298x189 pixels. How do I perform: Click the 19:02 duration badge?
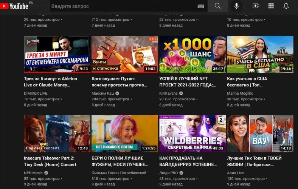click(151, 69)
